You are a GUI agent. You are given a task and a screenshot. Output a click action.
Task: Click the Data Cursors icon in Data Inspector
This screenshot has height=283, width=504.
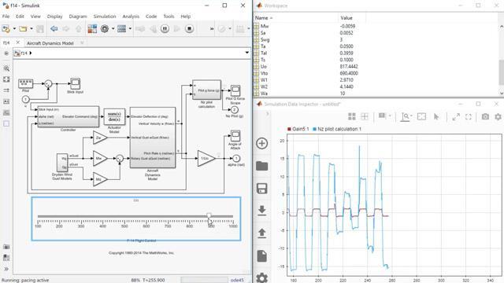(382, 116)
